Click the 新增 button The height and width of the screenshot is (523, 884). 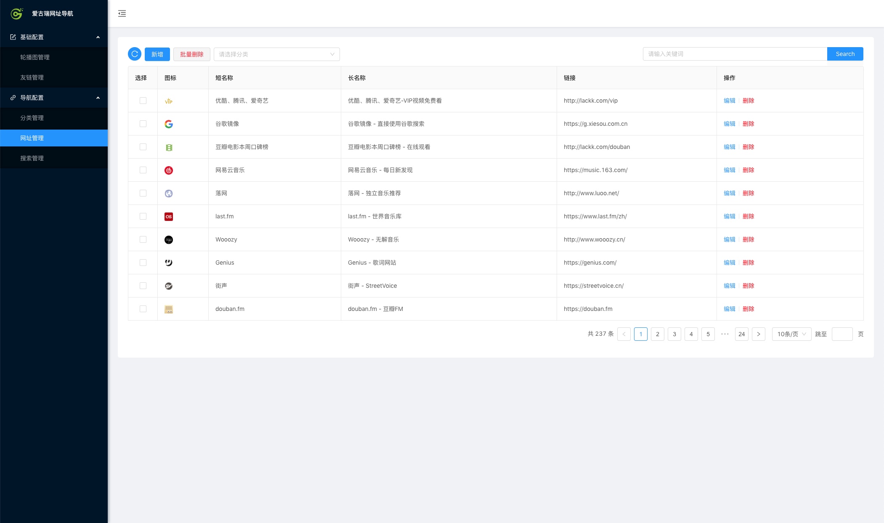(x=157, y=54)
